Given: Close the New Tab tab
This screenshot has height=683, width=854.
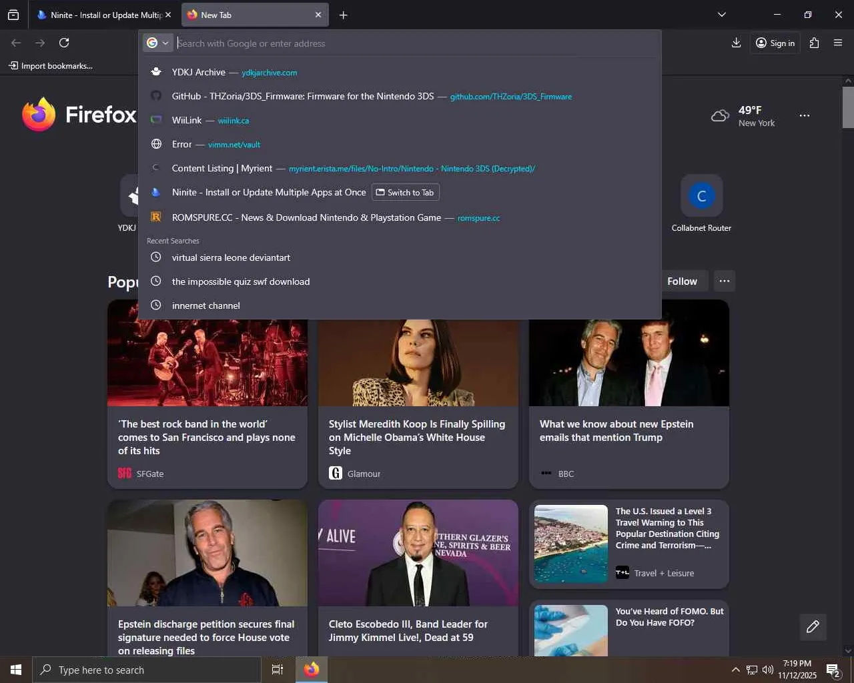Looking at the screenshot, I should (x=318, y=15).
